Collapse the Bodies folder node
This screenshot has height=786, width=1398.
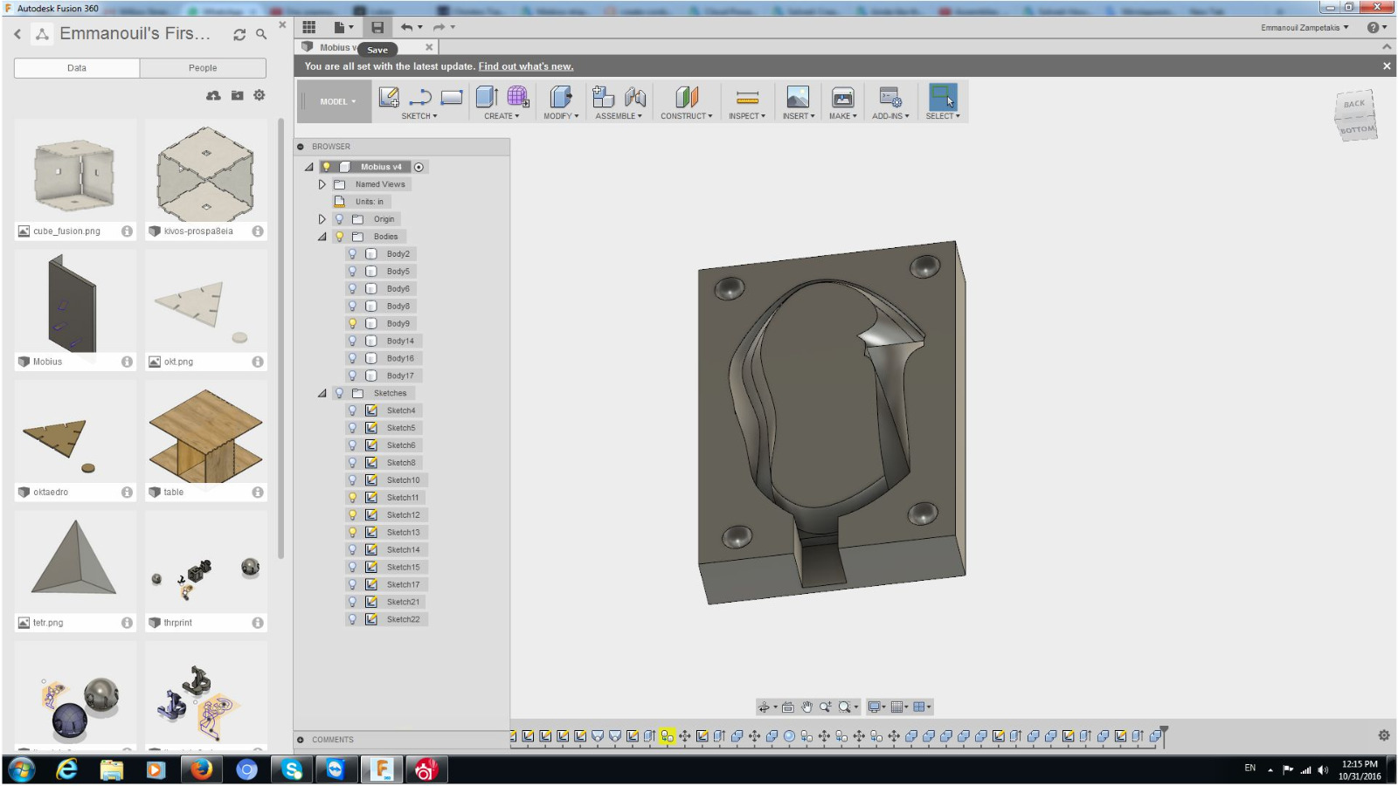point(322,237)
